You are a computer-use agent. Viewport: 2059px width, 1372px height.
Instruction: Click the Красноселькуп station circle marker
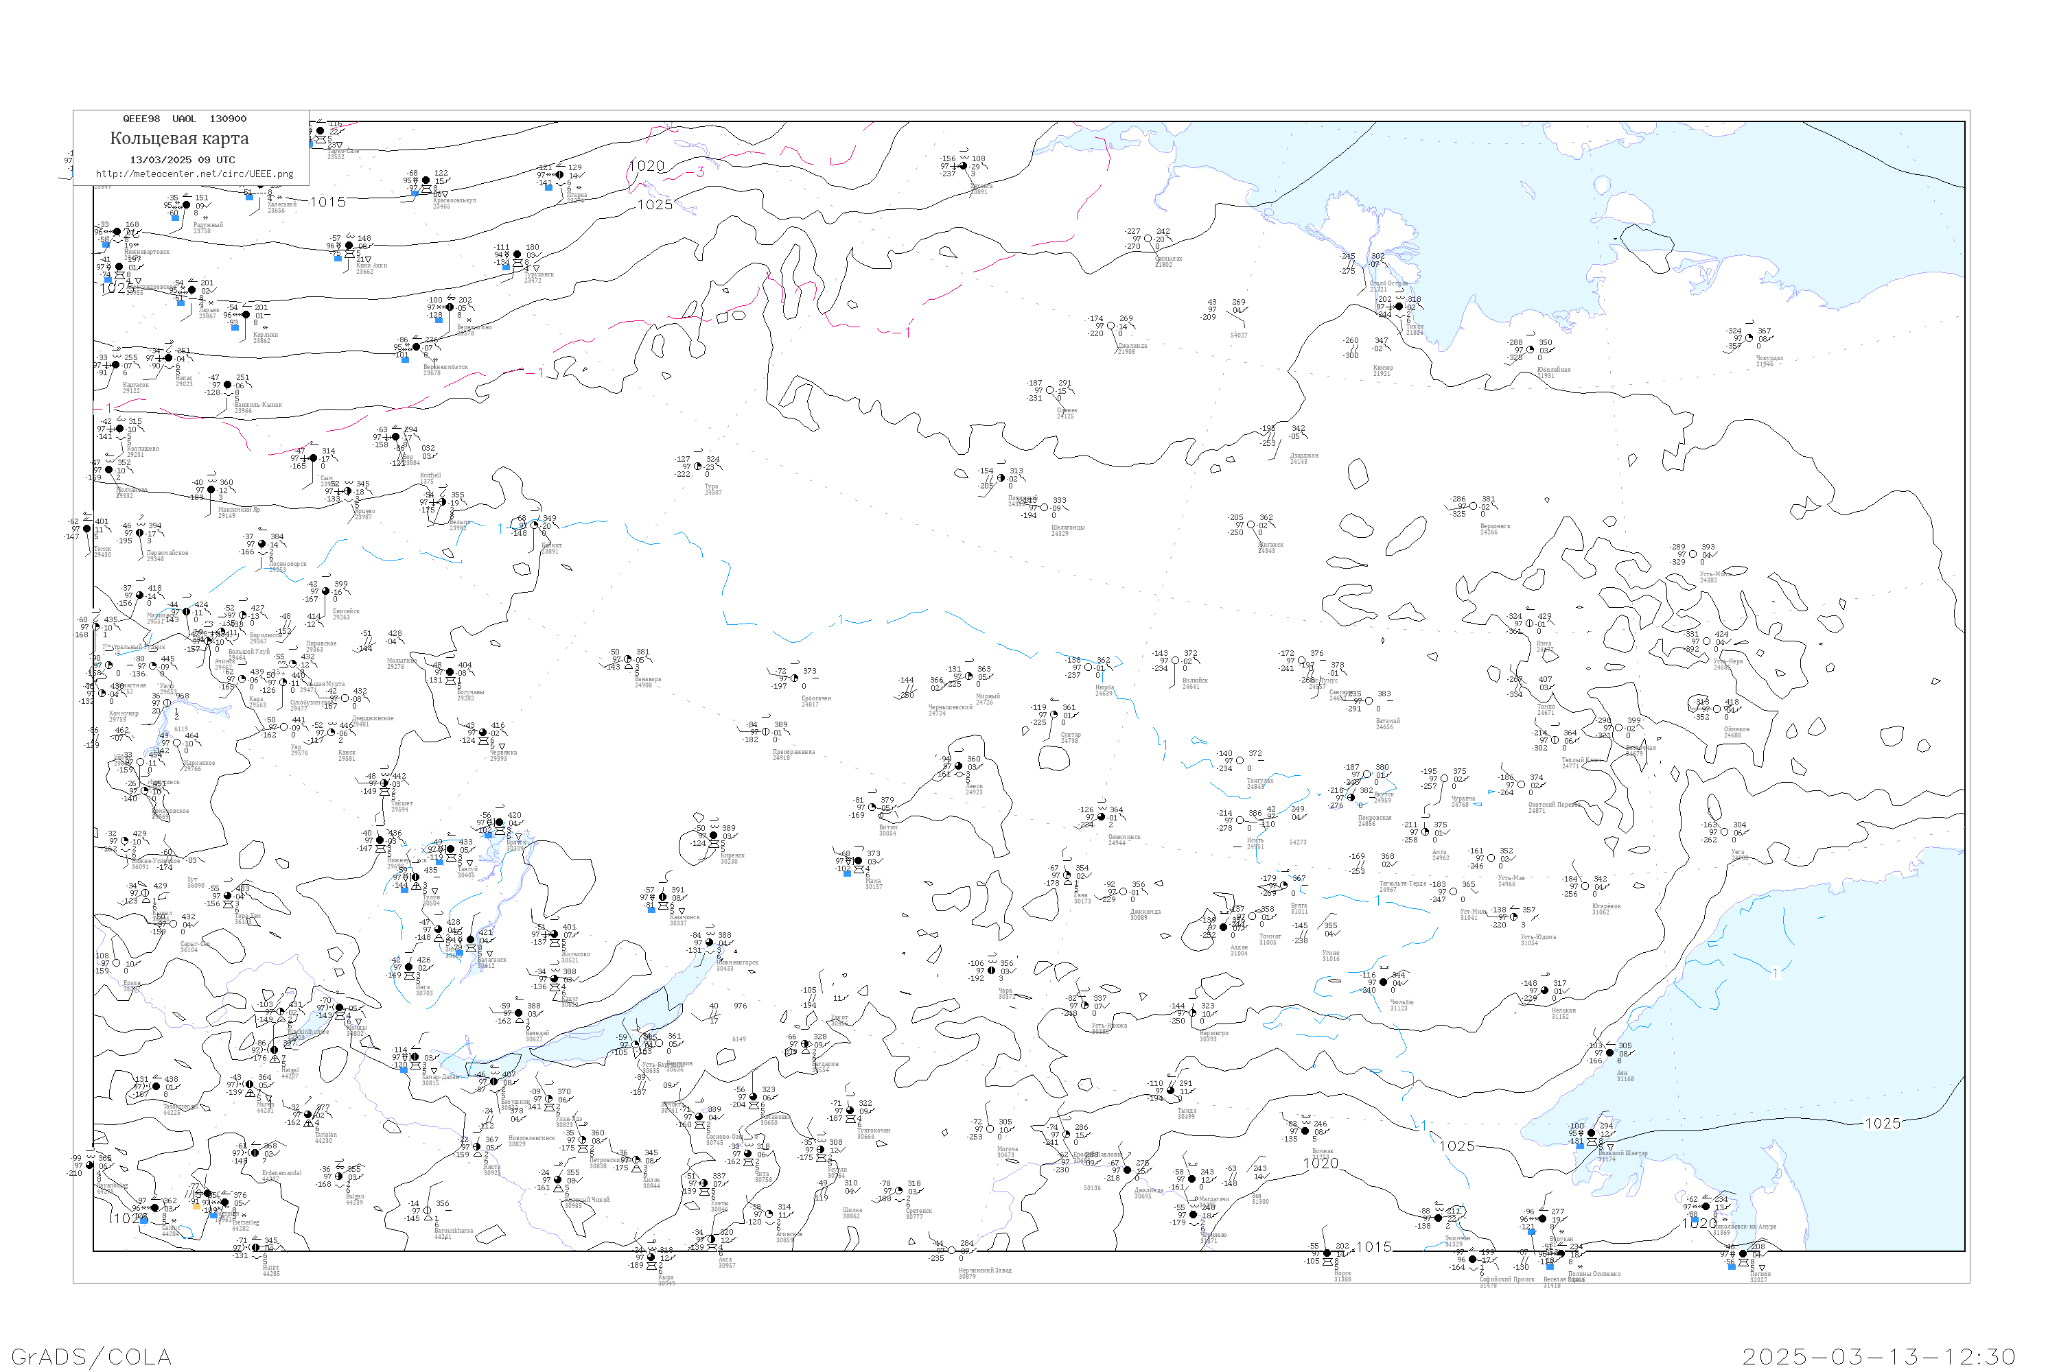(x=426, y=181)
